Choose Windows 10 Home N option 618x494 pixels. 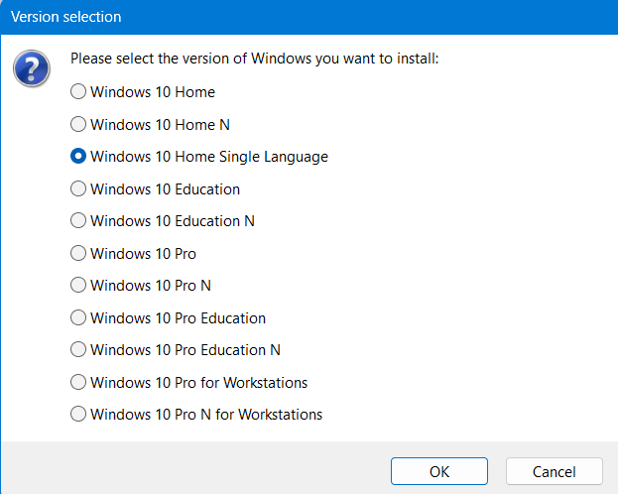(78, 125)
